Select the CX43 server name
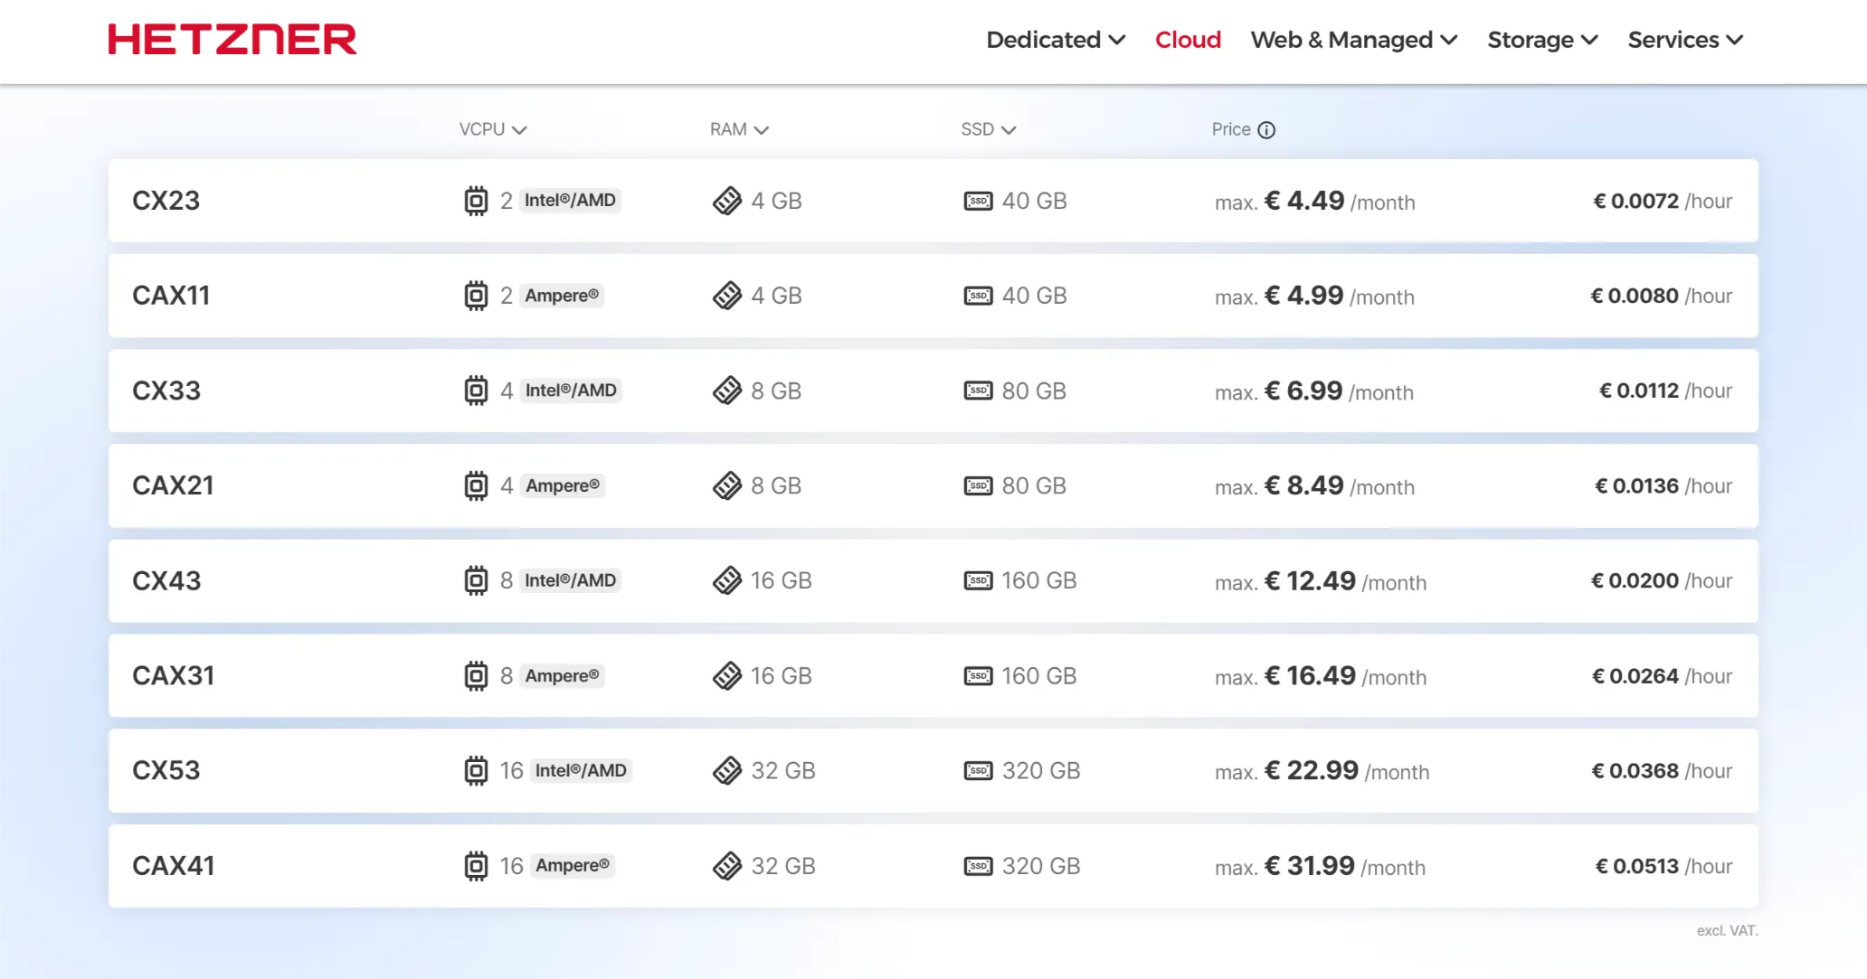This screenshot has height=979, width=1867. (166, 580)
